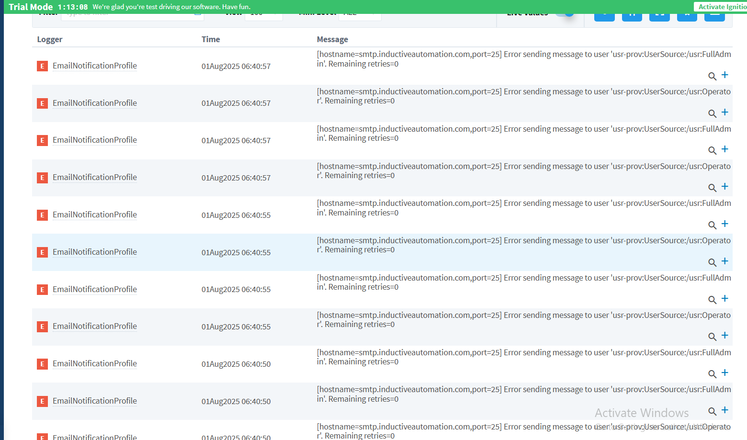Click plus icon on highlighted 06:40:55 Operator row
Viewport: 747px width, 440px height.
tap(725, 261)
